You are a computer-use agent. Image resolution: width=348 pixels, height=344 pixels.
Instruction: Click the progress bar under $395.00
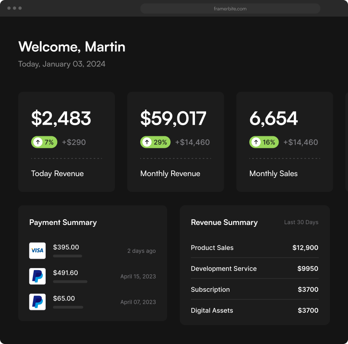[x=67, y=256]
